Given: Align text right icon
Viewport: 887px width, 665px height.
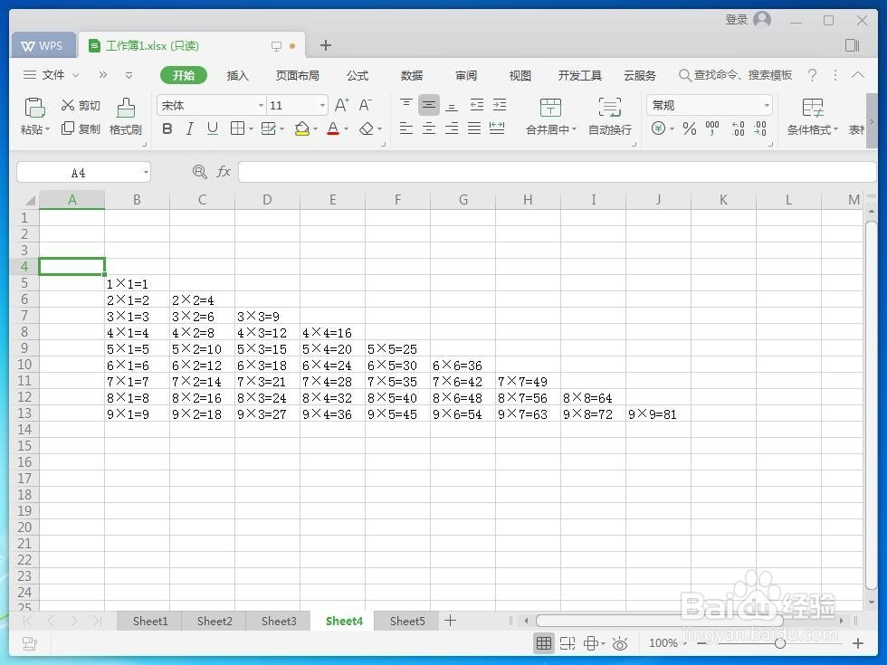Looking at the screenshot, I should point(452,128).
